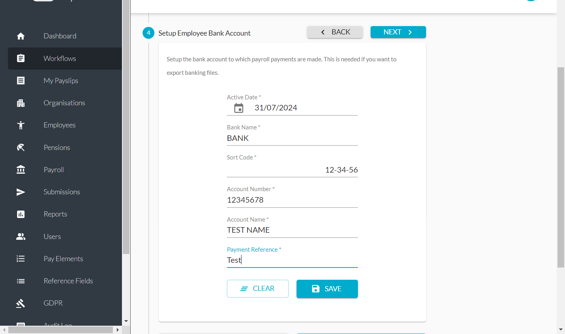Click the Payment Reference field
565x334 pixels.
click(x=292, y=260)
